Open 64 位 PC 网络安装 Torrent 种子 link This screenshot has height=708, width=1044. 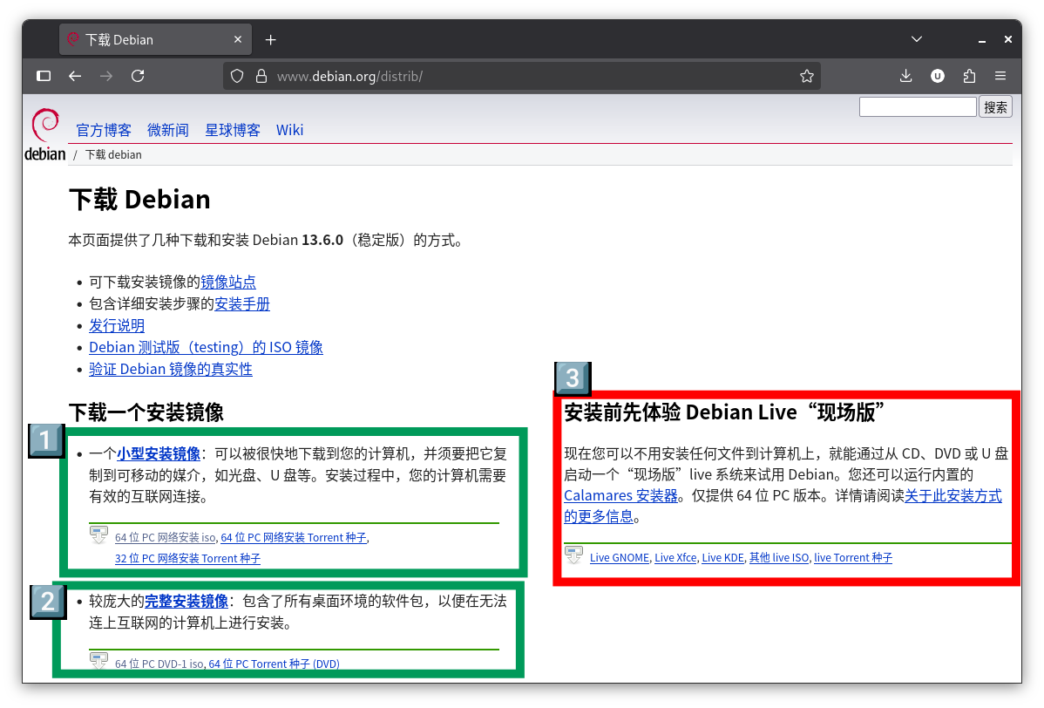[x=294, y=537]
